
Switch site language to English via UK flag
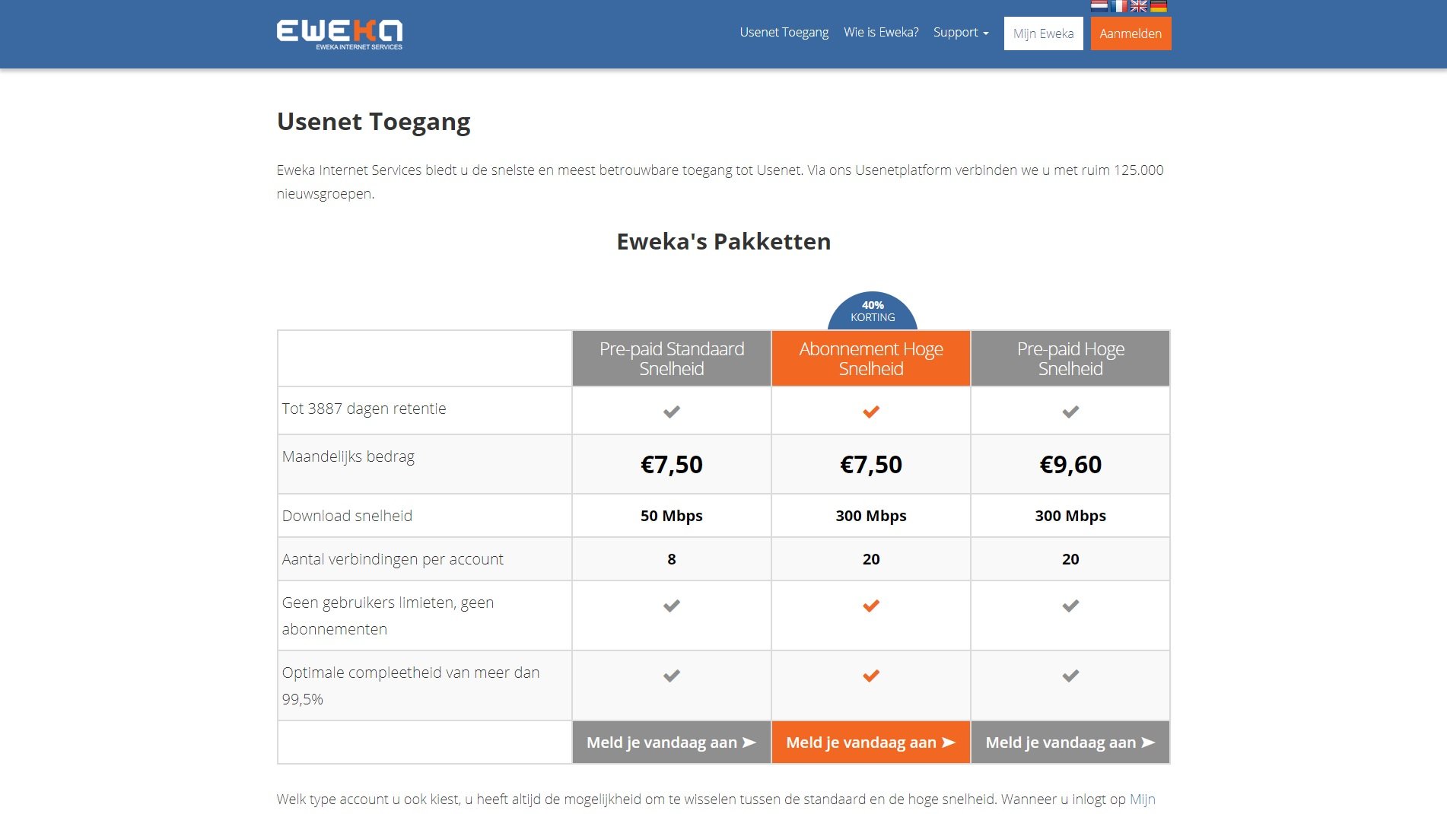(1139, 6)
